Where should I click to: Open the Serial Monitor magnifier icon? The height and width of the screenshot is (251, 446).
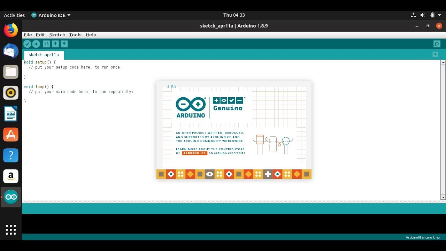pyautogui.click(x=437, y=44)
